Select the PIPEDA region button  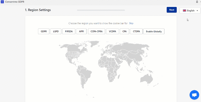coord(69,31)
